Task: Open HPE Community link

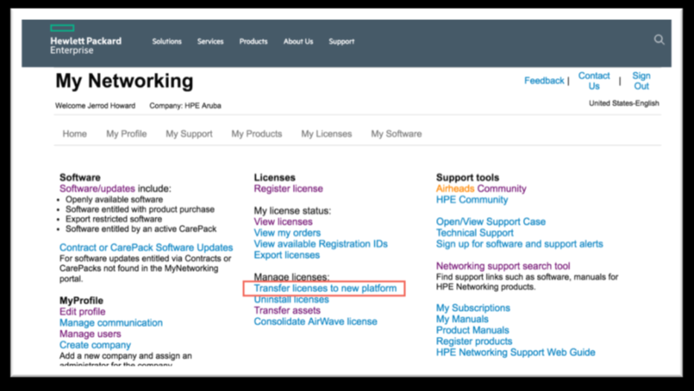Action: [x=472, y=199]
